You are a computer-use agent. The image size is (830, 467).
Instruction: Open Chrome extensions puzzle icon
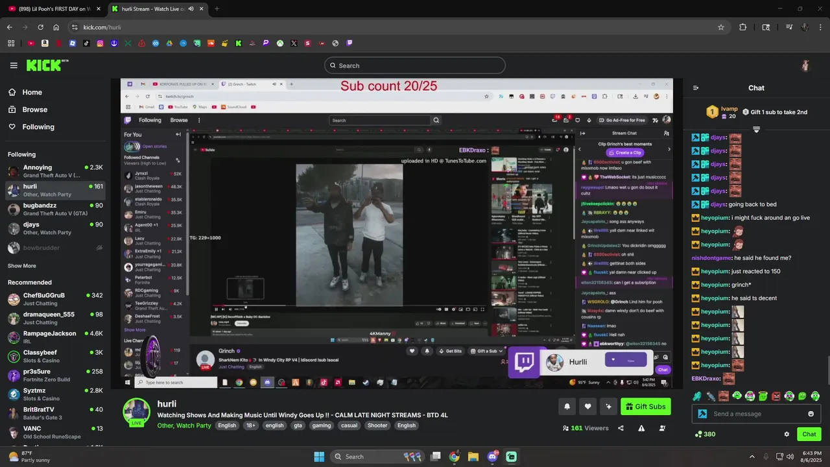743,27
